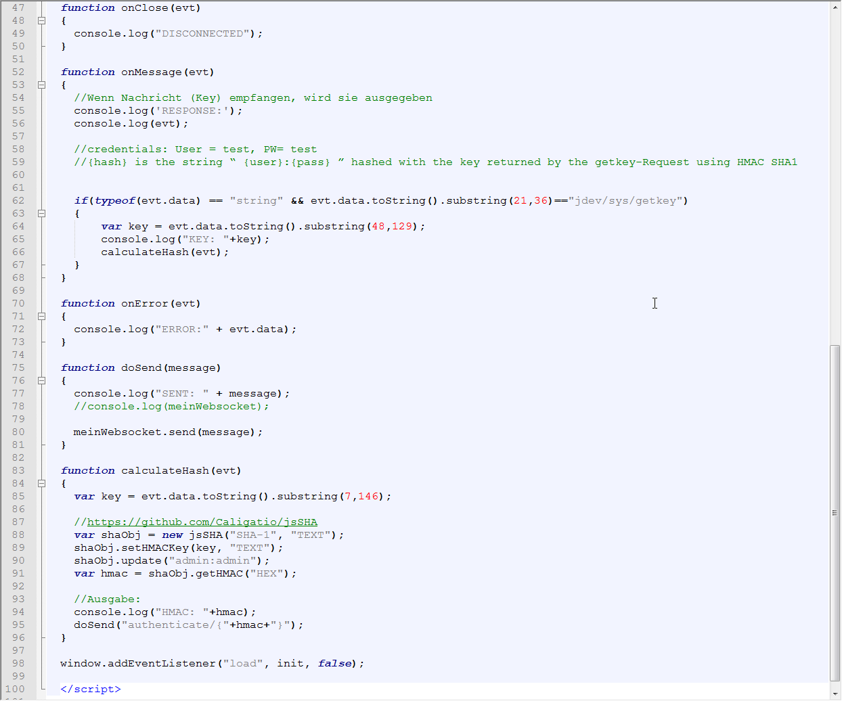
Task: Collapse the onError function fold marker
Action: click(x=41, y=316)
